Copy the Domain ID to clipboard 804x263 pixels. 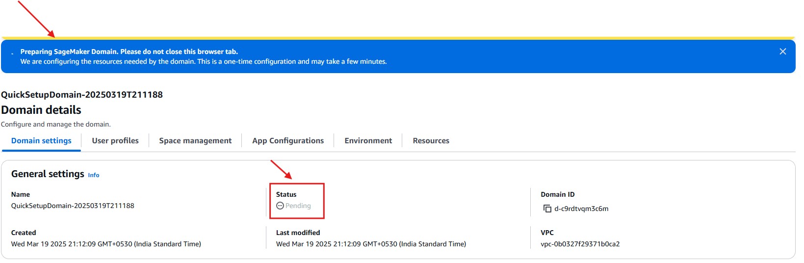[x=547, y=209]
